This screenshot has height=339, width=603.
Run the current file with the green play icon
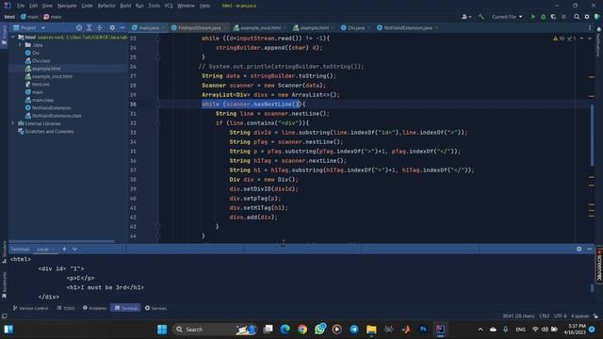533,17
